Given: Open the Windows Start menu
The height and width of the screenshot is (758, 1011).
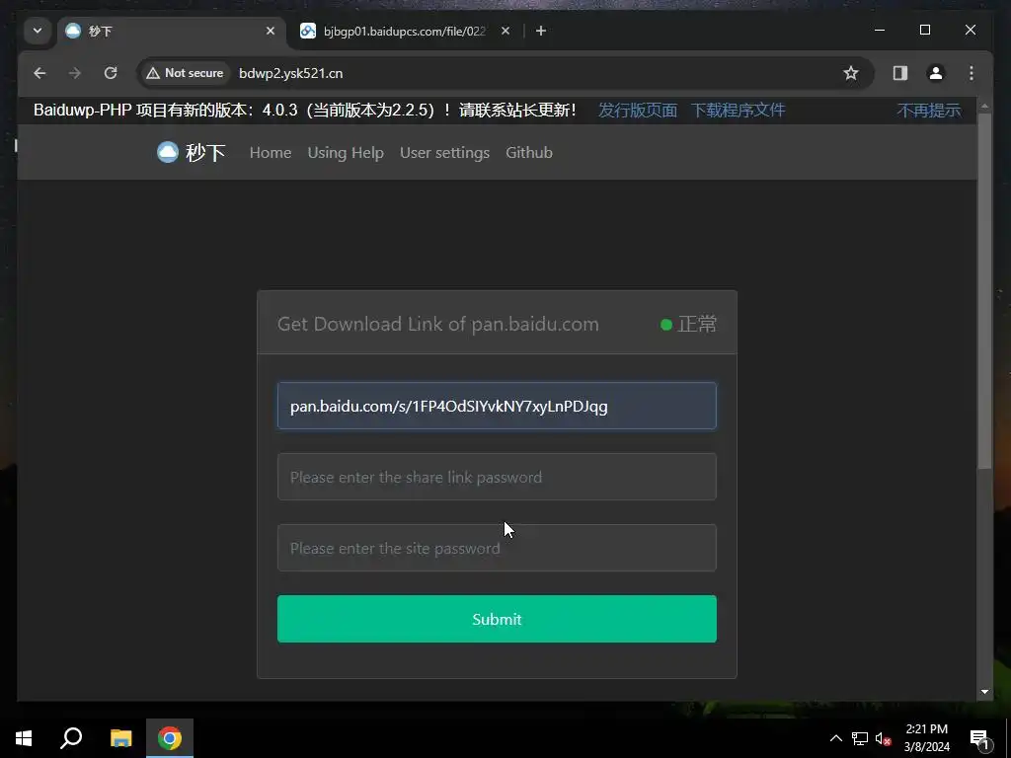Looking at the screenshot, I should pos(24,738).
